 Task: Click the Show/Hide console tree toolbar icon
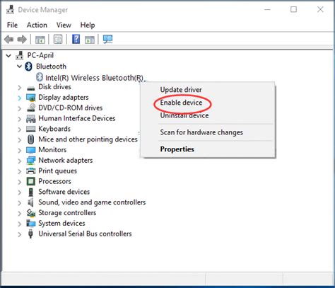point(40,40)
